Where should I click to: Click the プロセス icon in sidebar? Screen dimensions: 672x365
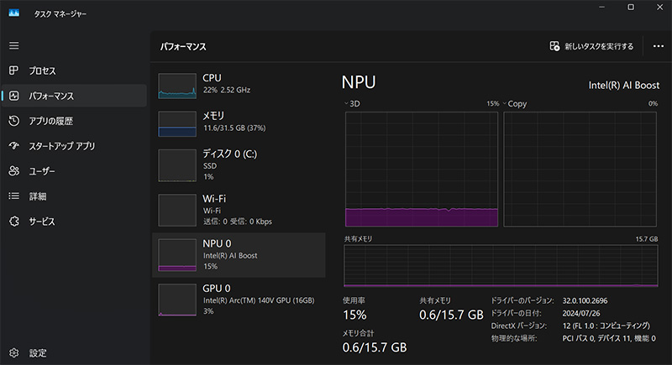13,70
